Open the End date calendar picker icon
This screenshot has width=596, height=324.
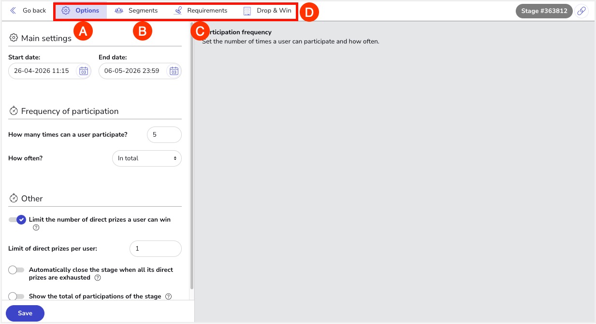[174, 71]
